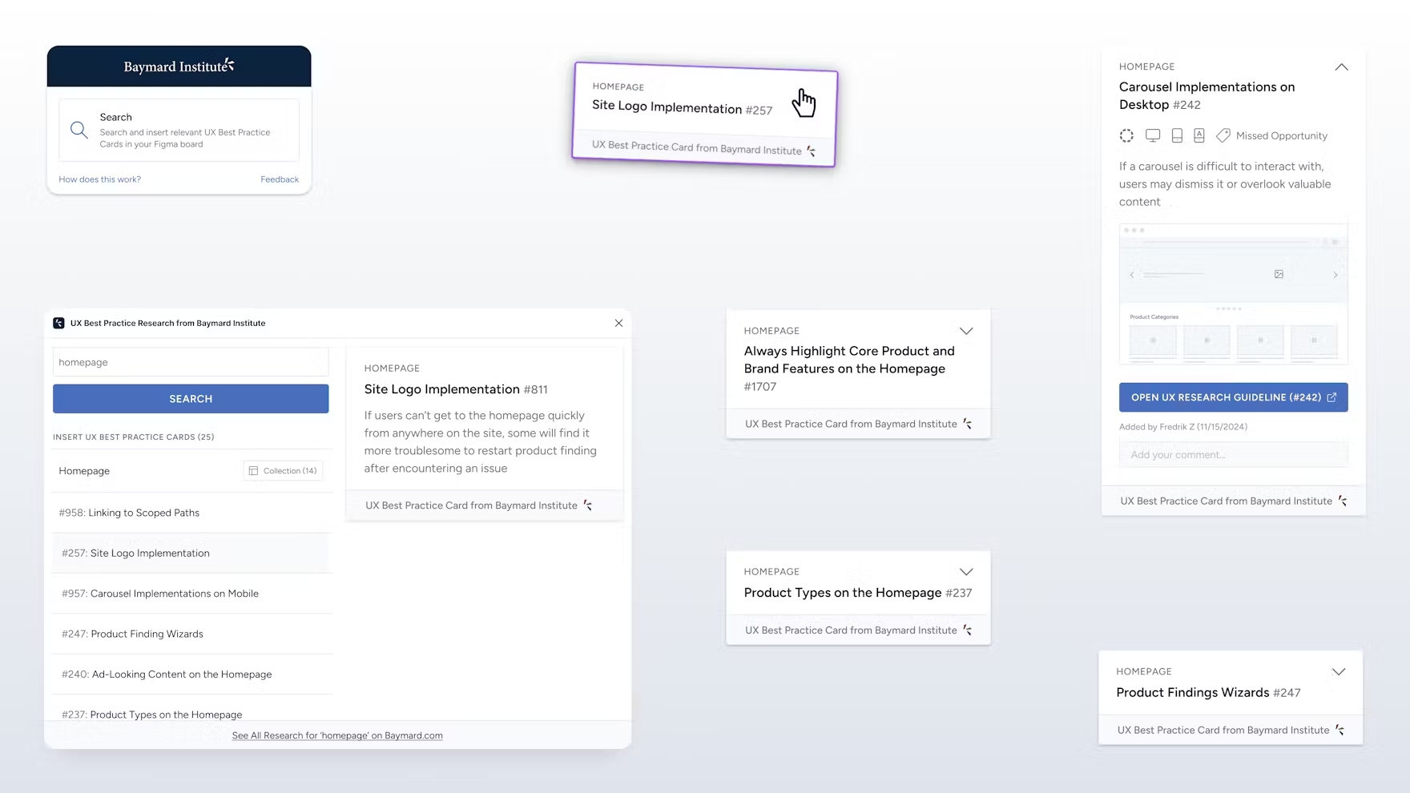The image size is (1410, 793).
Task: Focus the 'Add your comment...' field
Action: pyautogui.click(x=1233, y=454)
